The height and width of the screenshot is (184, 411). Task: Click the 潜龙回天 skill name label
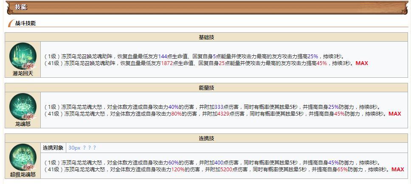(23, 74)
